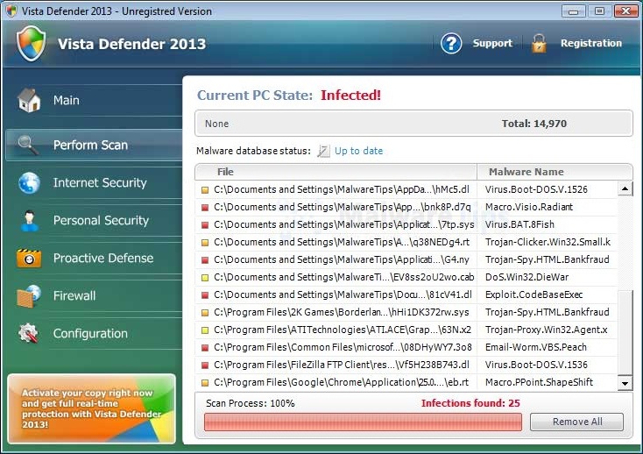The image size is (643, 454).
Task: Click the Infections found: 25 text
Action: [x=470, y=403]
